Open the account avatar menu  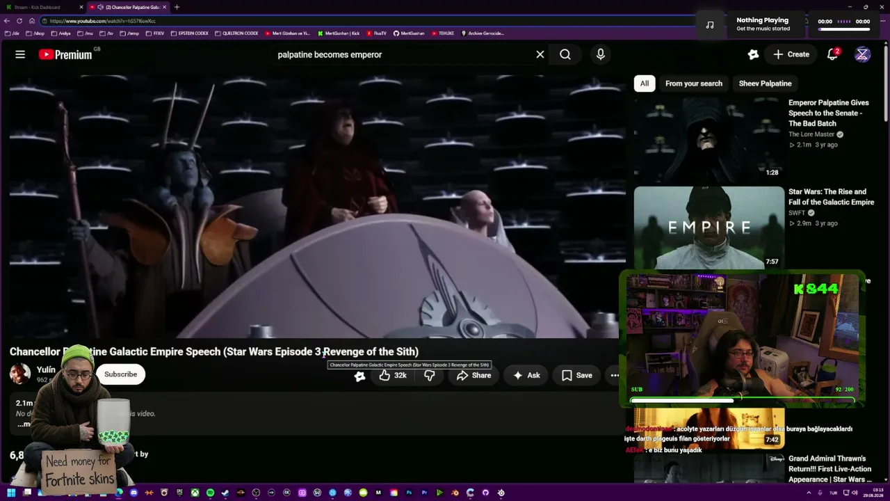(862, 54)
